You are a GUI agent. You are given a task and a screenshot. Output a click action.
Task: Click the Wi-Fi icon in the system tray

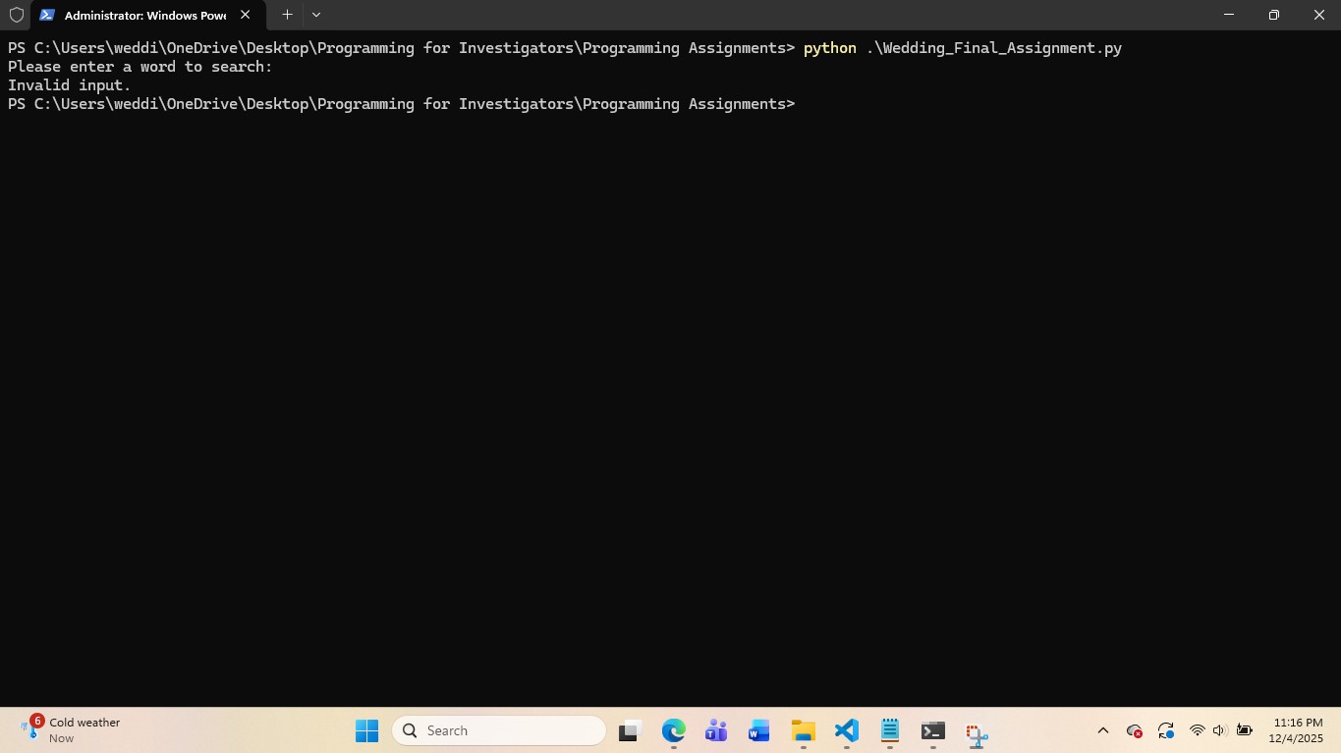click(1197, 730)
